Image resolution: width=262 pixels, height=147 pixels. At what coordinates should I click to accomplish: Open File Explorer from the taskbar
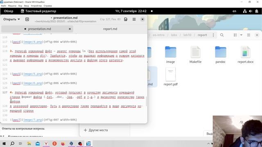click(29, 143)
